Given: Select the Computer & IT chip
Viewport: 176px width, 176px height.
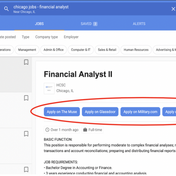Looking at the screenshot, I should pyautogui.click(x=81, y=50).
